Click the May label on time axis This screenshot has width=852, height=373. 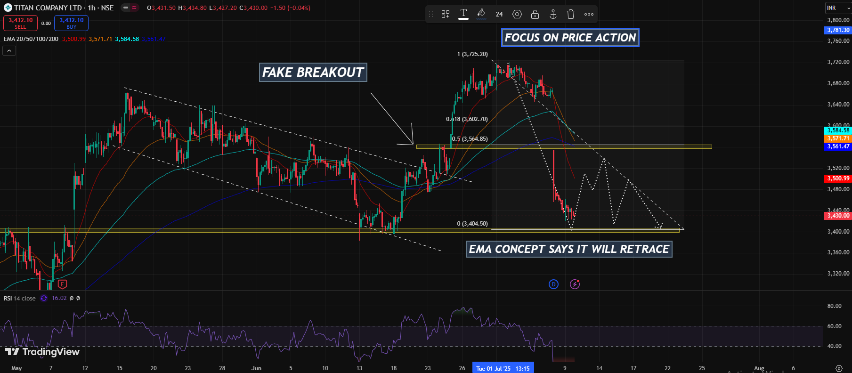point(16,368)
